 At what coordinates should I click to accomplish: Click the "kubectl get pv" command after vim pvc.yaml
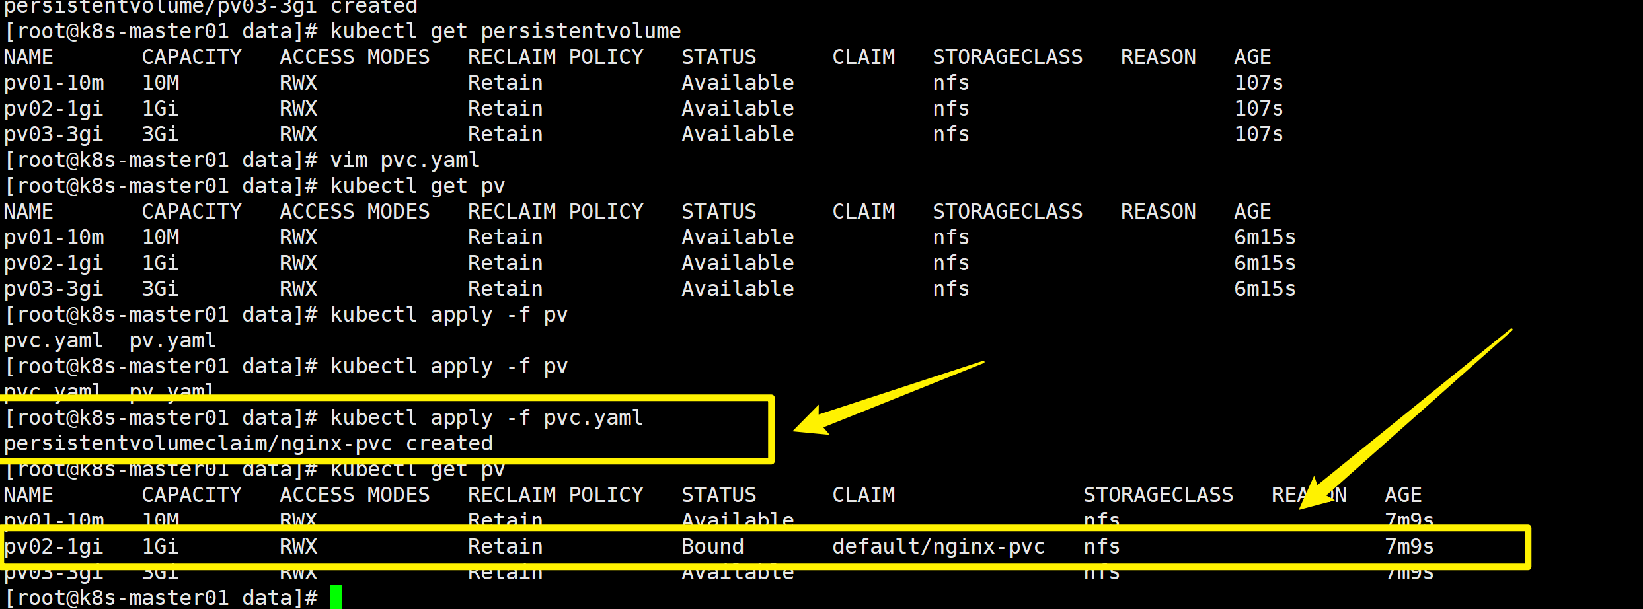pos(418,186)
